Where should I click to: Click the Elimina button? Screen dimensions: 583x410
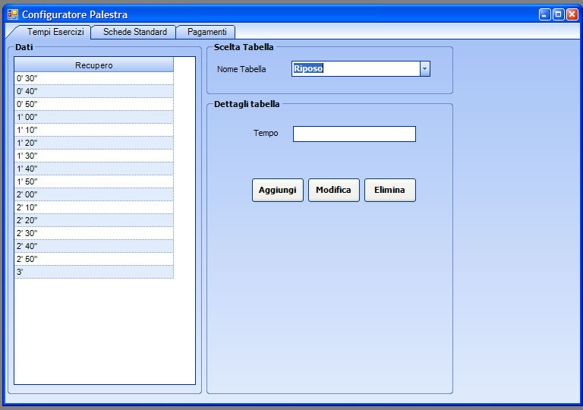pos(389,190)
